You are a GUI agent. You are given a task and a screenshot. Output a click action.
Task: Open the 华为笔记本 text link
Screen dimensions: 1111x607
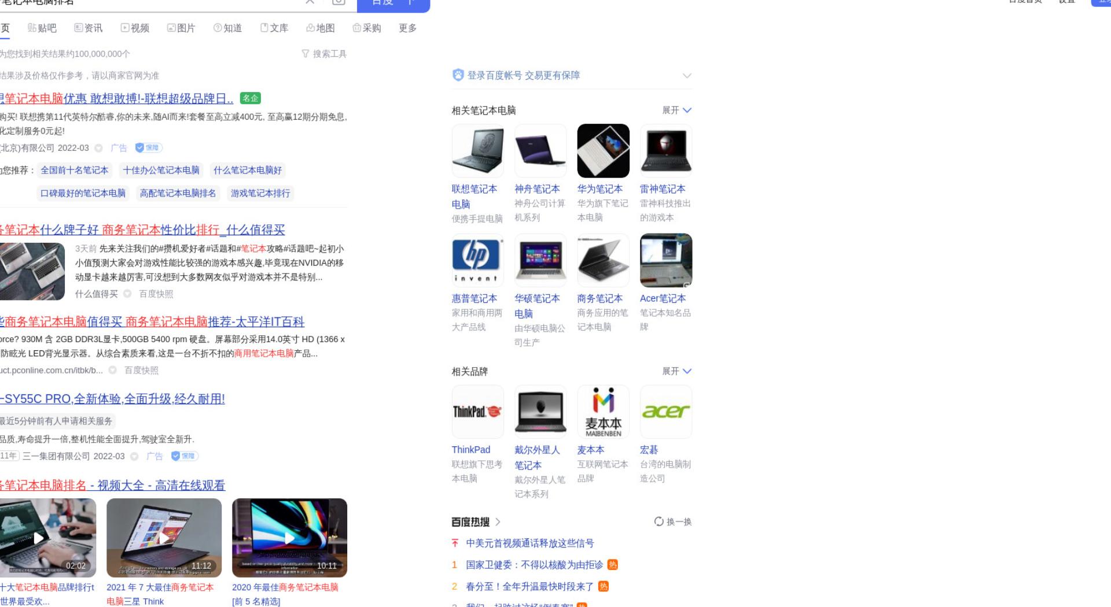tap(600, 189)
